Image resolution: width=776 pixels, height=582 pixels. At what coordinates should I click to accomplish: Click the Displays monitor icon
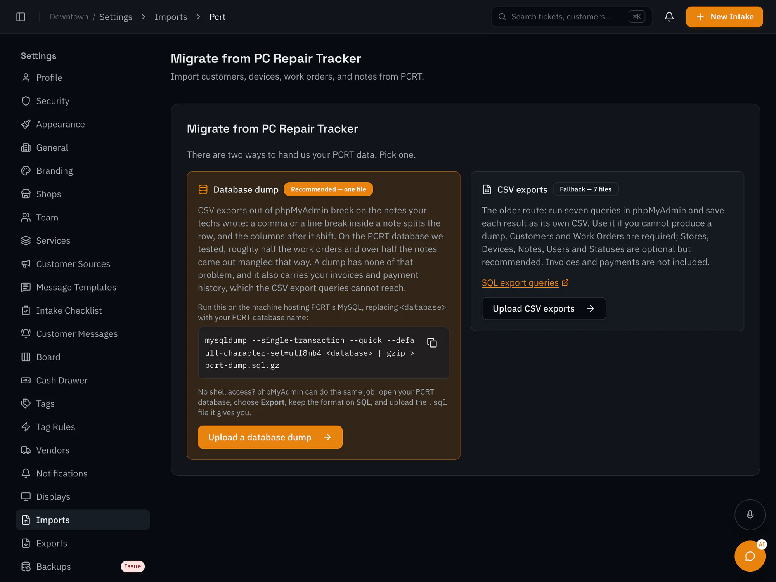(26, 497)
